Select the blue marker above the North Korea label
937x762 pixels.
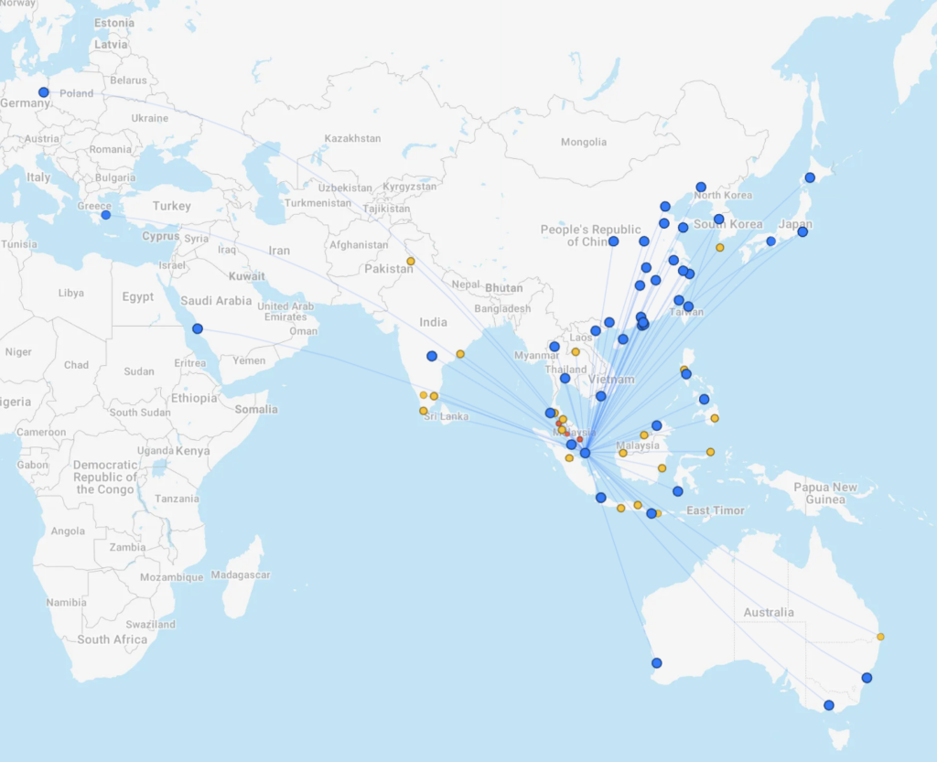click(x=701, y=188)
